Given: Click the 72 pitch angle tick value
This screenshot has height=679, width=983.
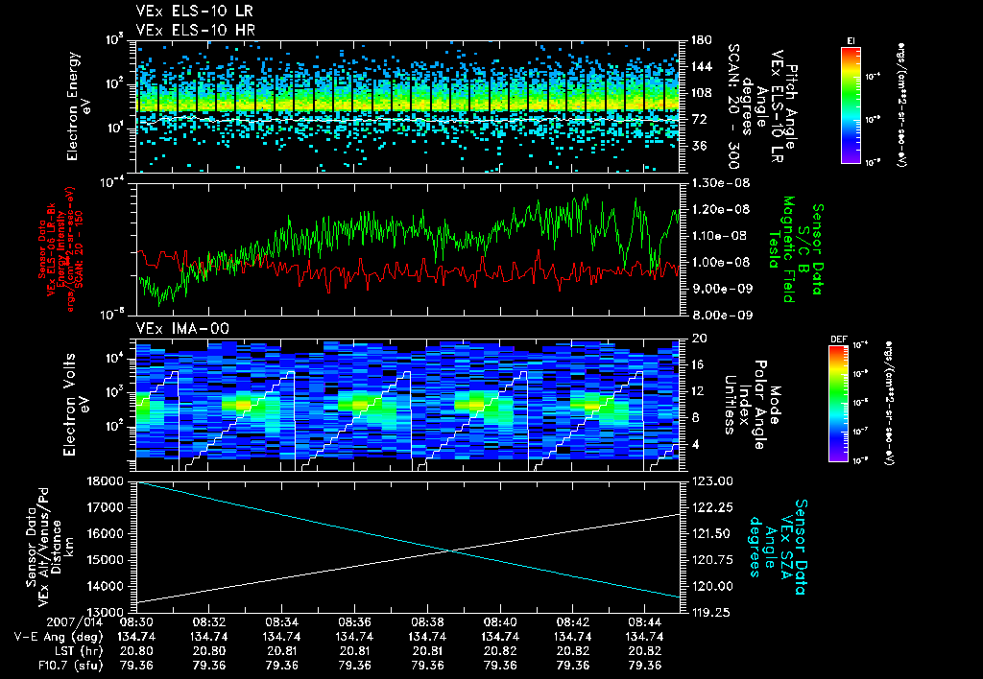Looking at the screenshot, I should [699, 119].
